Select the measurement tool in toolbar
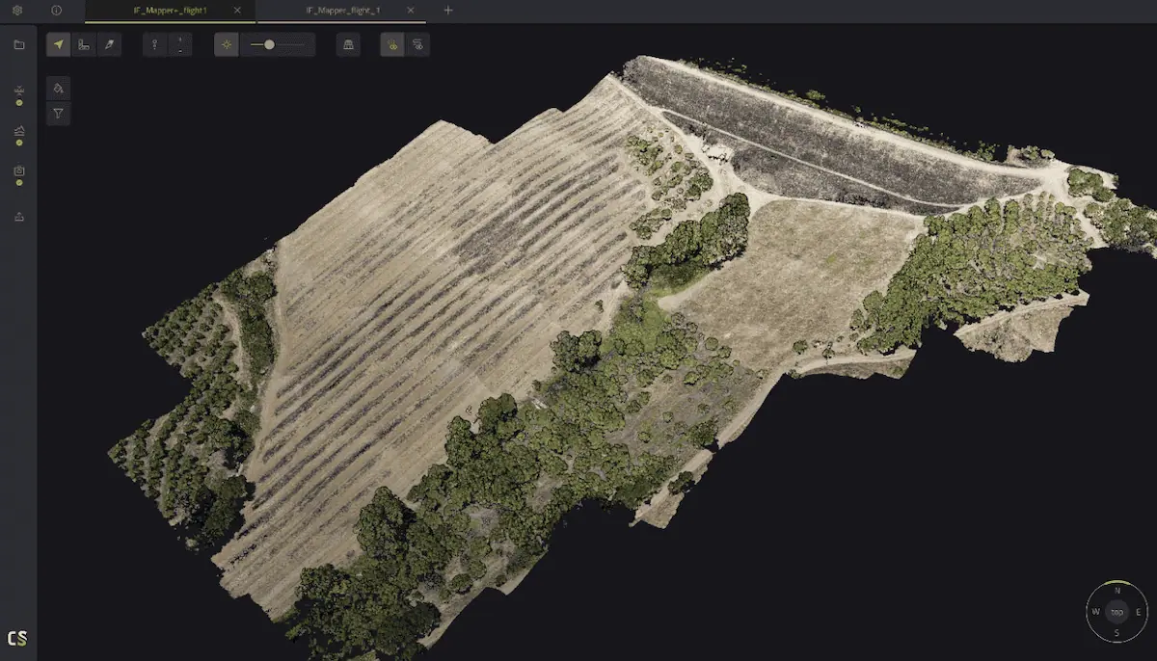The height and width of the screenshot is (661, 1157). click(84, 45)
